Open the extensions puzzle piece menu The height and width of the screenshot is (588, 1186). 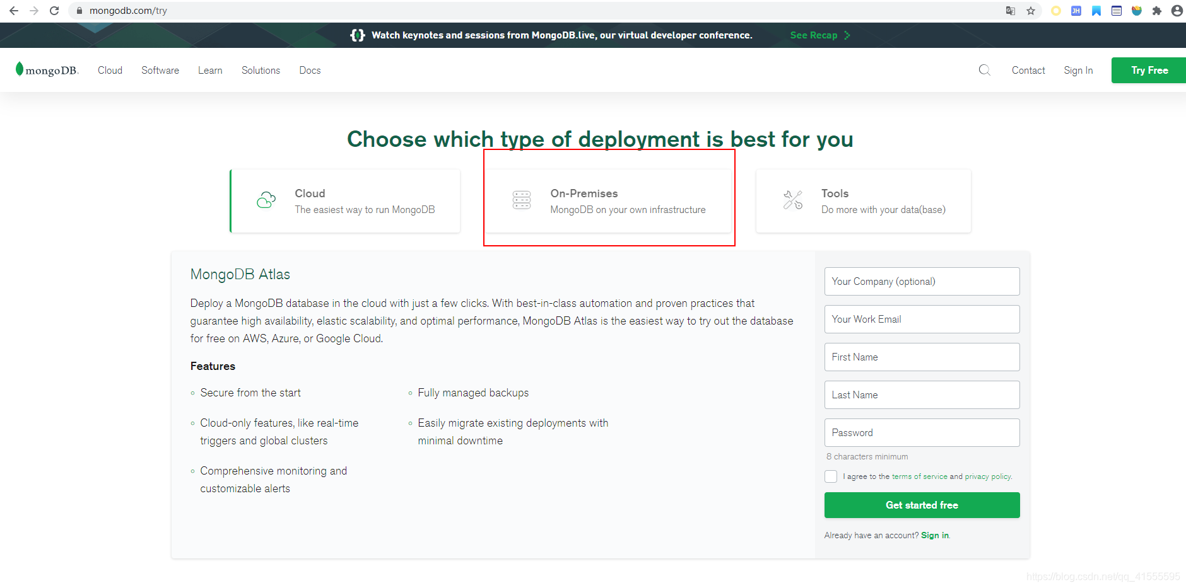(1157, 11)
